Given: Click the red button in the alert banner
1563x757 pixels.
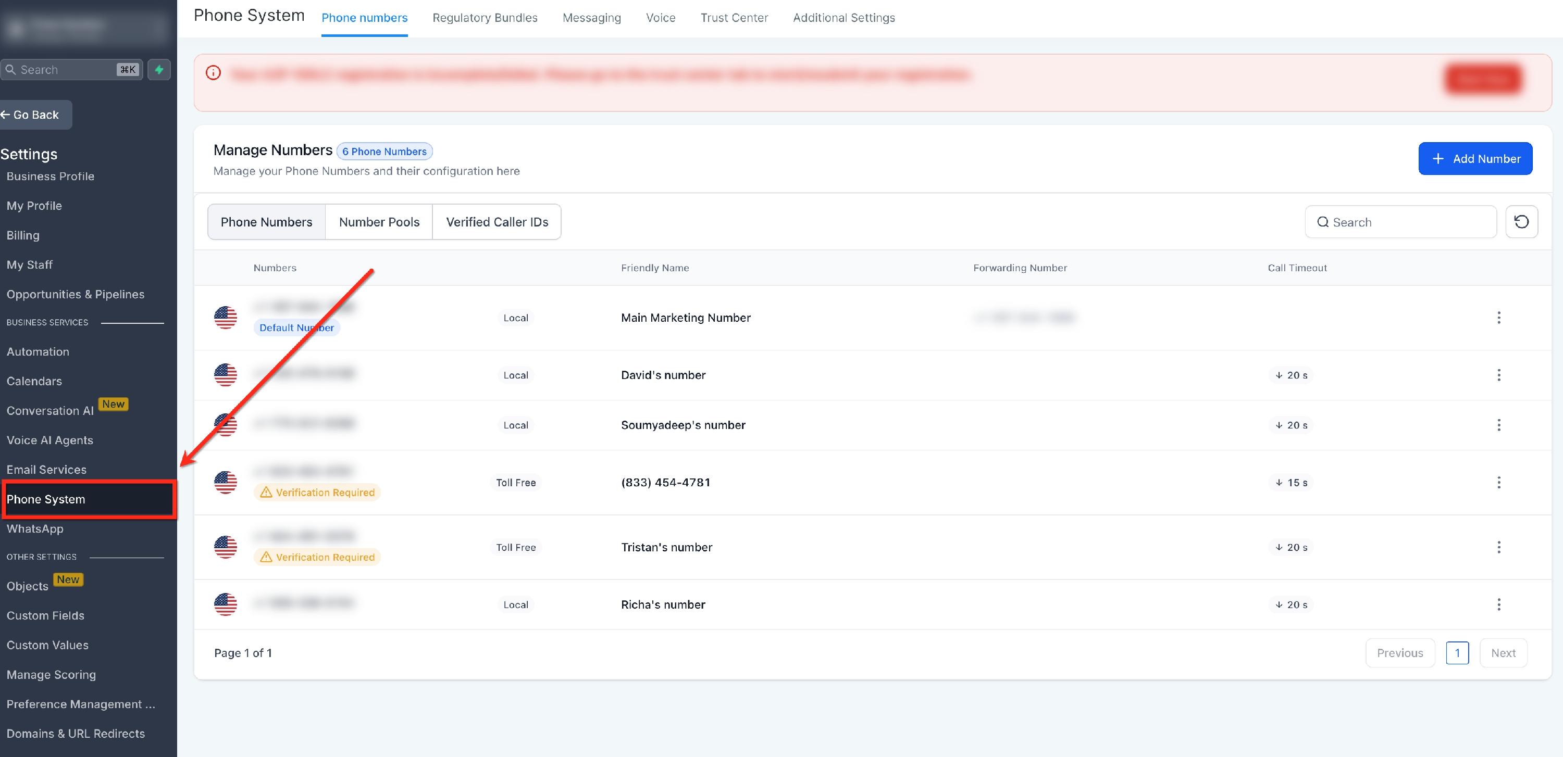Looking at the screenshot, I should [1483, 79].
